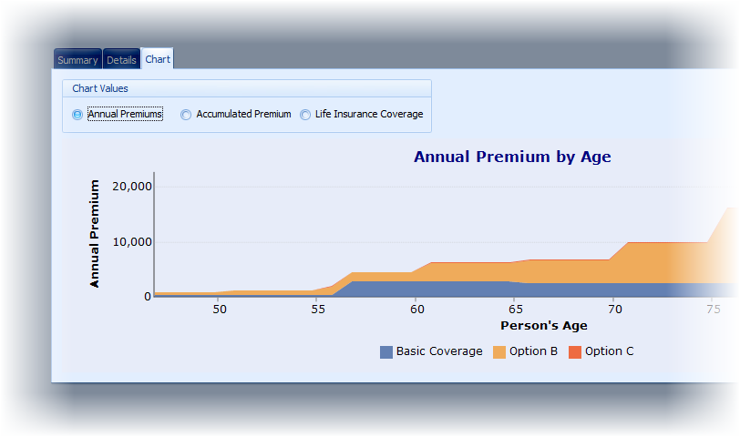Image resolution: width=740 pixels, height=437 pixels.
Task: Enable the Life Insurance Coverage radio option
Action: point(305,115)
